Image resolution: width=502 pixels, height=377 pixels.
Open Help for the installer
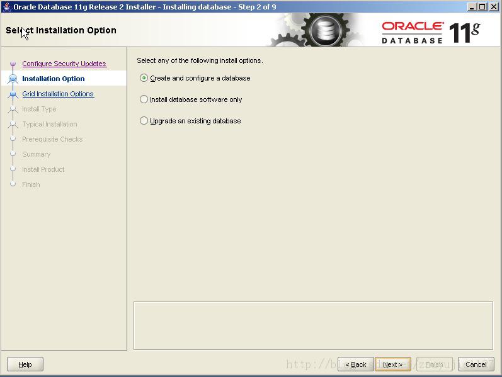pyautogui.click(x=25, y=364)
